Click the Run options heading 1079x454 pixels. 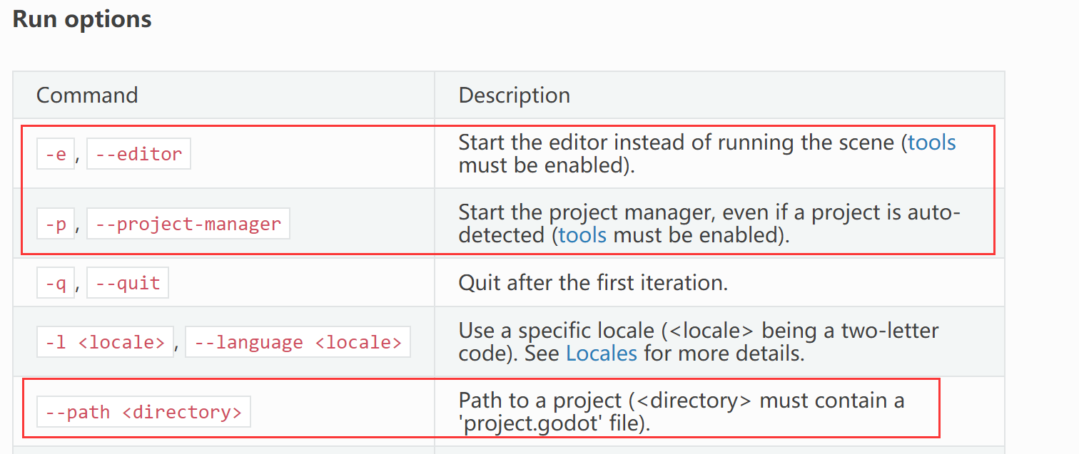tap(82, 19)
